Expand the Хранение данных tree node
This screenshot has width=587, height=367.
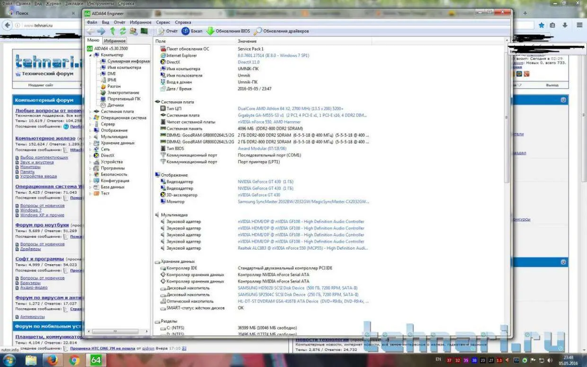(90, 143)
